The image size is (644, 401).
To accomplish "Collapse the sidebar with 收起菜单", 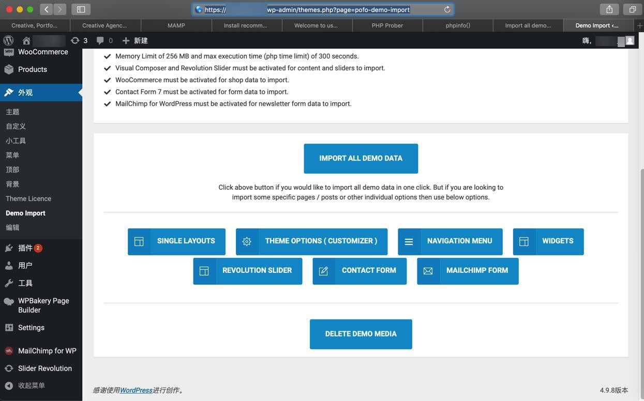I will pos(25,385).
